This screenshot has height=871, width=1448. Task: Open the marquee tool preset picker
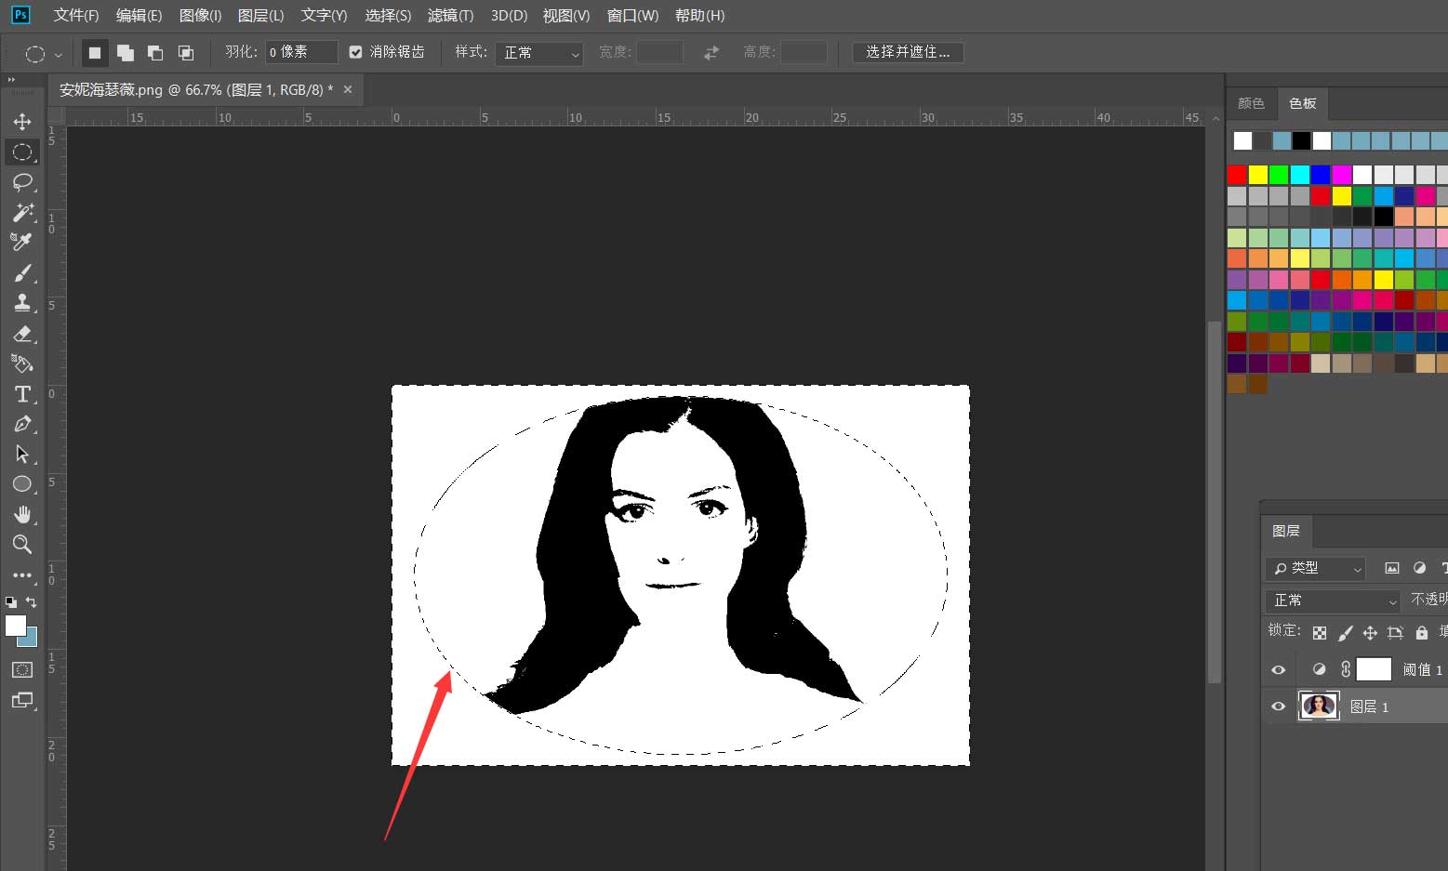point(59,54)
